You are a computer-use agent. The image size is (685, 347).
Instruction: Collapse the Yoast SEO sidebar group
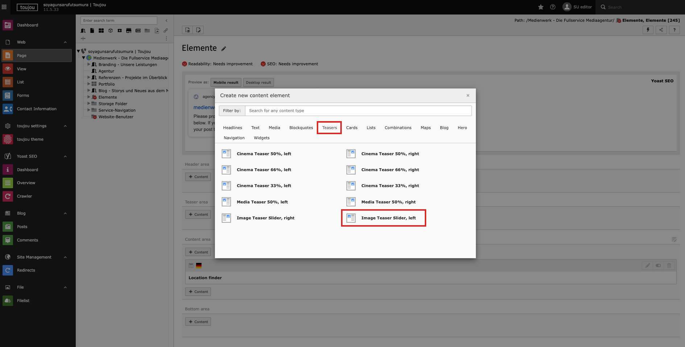point(65,156)
